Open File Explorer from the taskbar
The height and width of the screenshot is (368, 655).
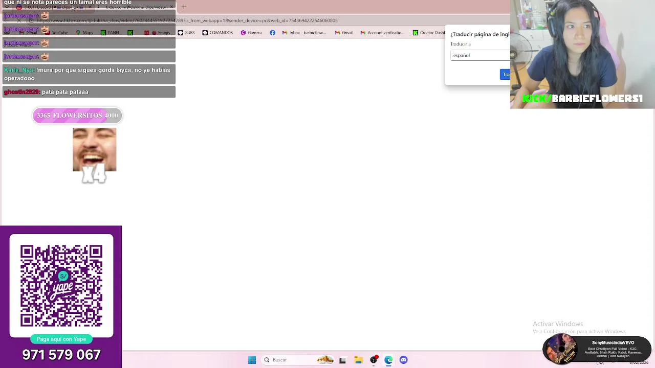point(358,360)
